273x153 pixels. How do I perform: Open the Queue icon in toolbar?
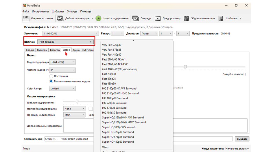[135, 18]
